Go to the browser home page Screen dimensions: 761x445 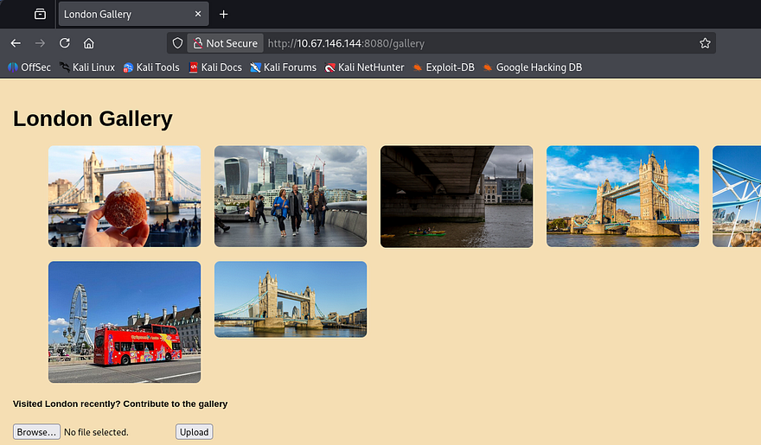coord(88,43)
